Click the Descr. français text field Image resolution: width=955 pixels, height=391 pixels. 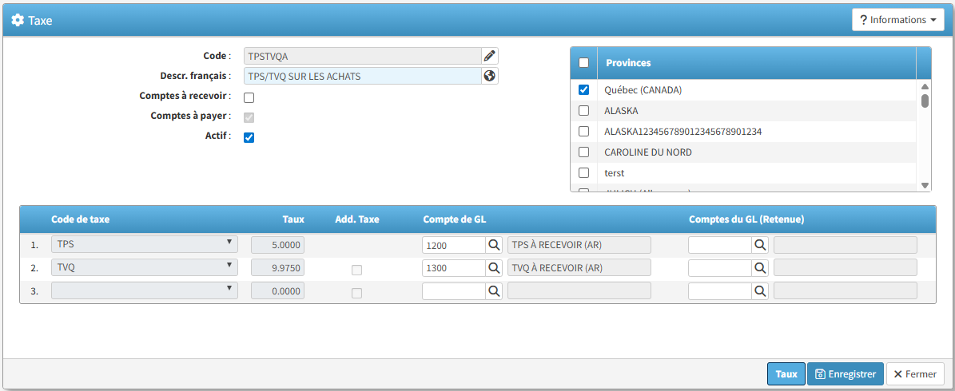(x=362, y=77)
